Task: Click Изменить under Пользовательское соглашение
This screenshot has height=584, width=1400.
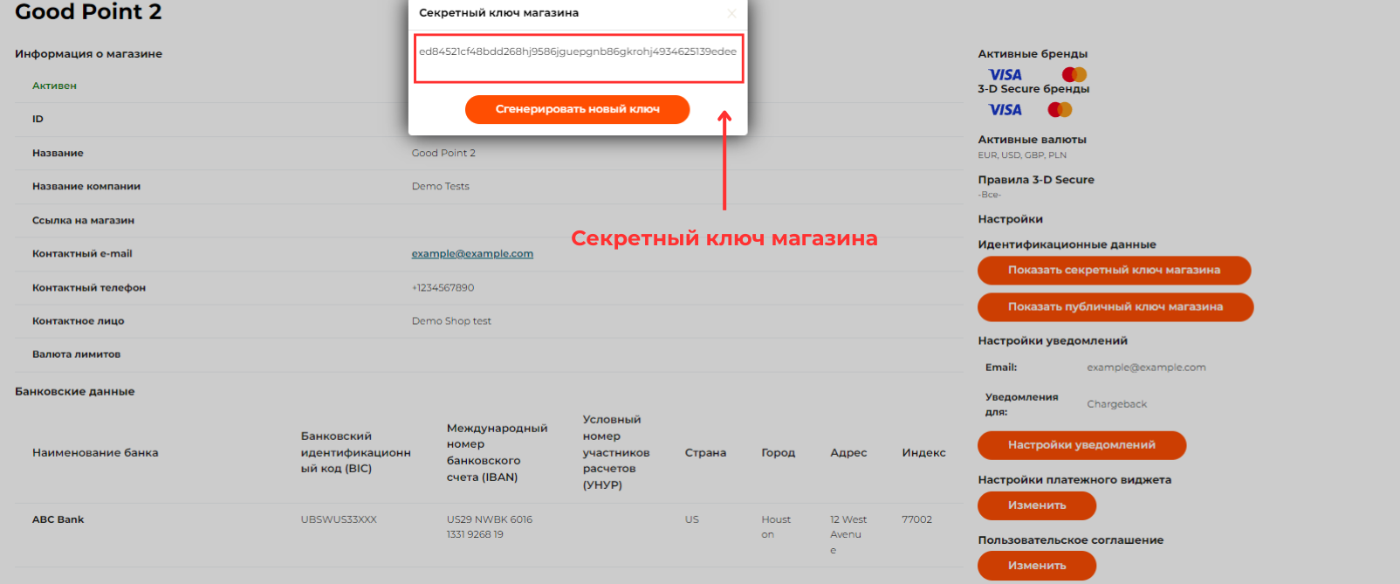Action: pos(1036,566)
